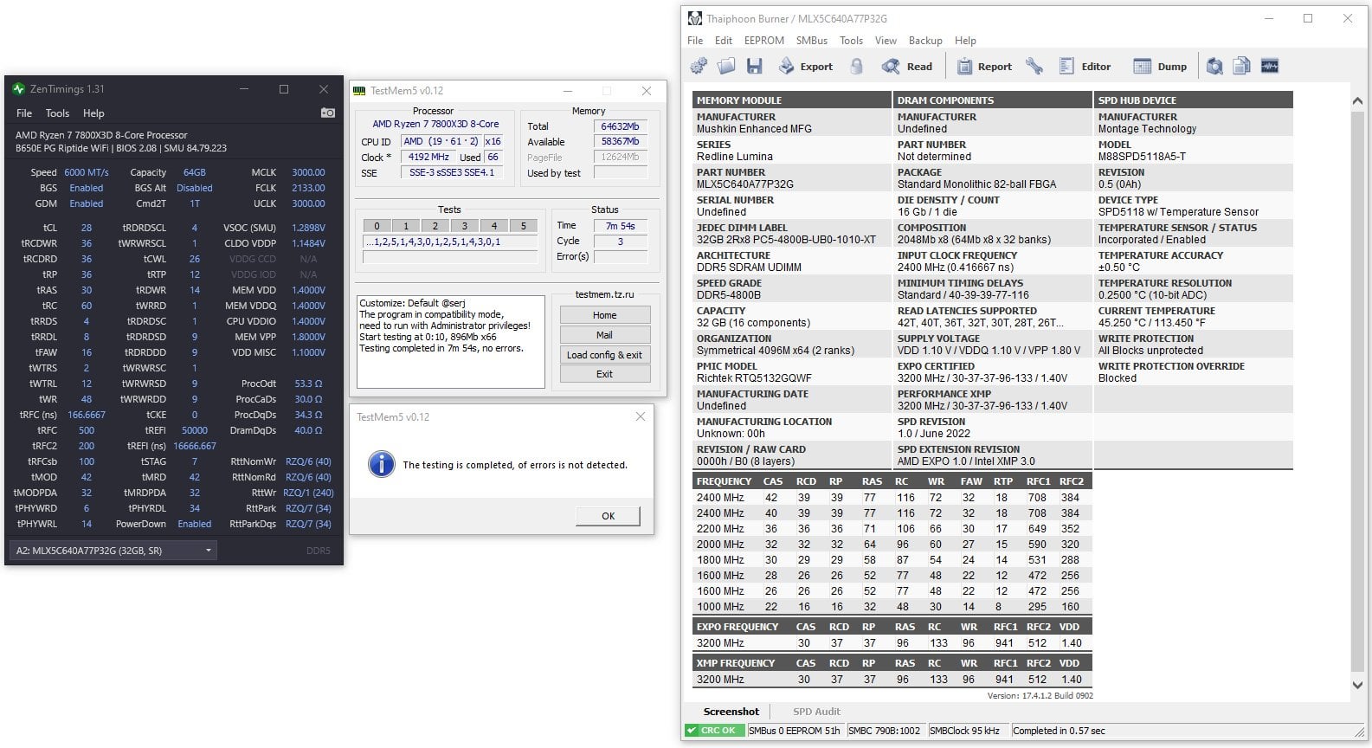This screenshot has width=1372, height=748.
Task: Click the magnifier chip icon in the toolbar
Action: (x=1214, y=67)
